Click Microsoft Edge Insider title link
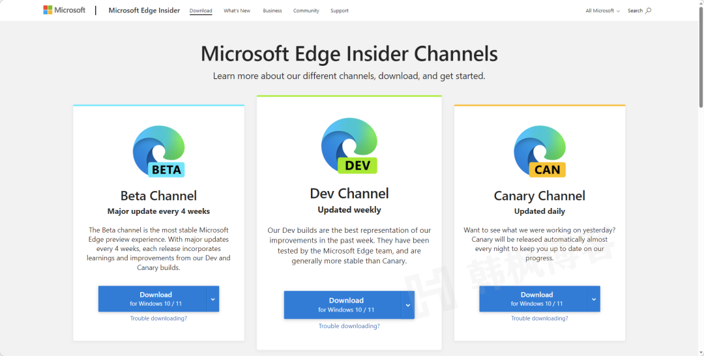704x356 pixels. pyautogui.click(x=144, y=10)
